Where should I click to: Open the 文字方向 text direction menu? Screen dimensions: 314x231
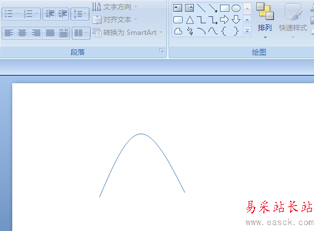pos(114,7)
